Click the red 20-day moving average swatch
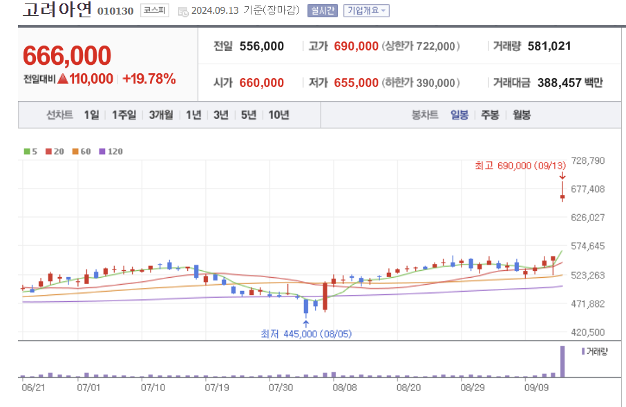 pos(48,151)
